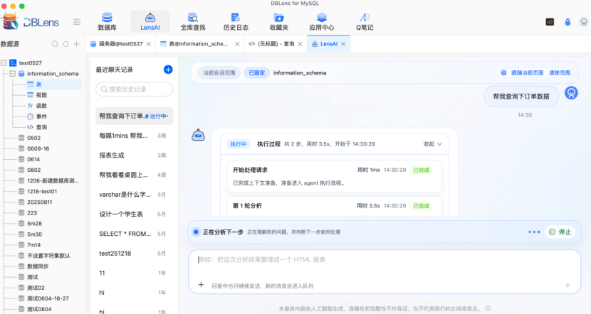This screenshot has width=591, height=314.
Task: Click the data source search icon
Action: coord(55,44)
